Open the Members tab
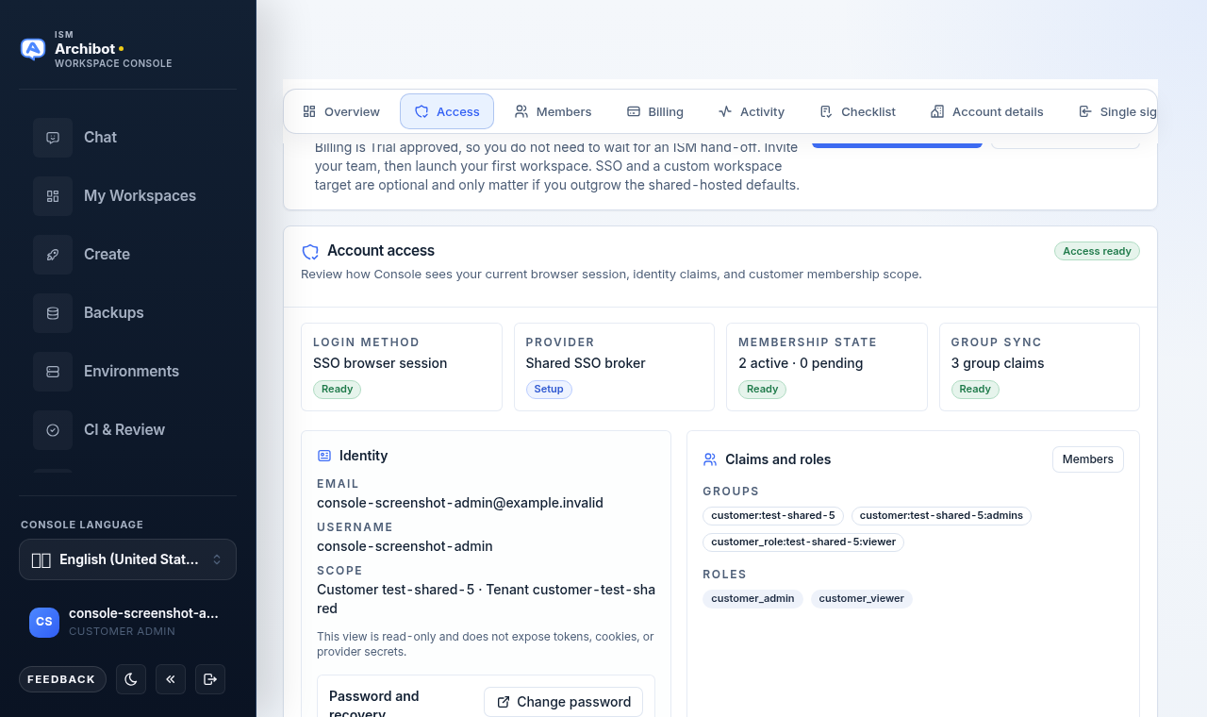1207x717 pixels. click(554, 111)
